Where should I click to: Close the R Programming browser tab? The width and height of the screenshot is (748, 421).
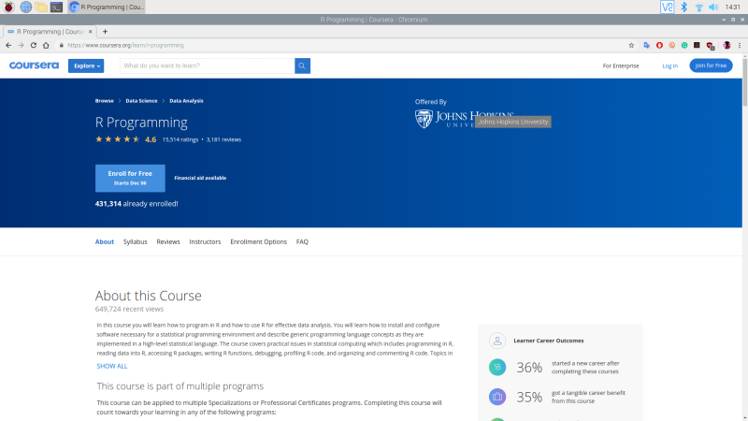[x=90, y=32]
